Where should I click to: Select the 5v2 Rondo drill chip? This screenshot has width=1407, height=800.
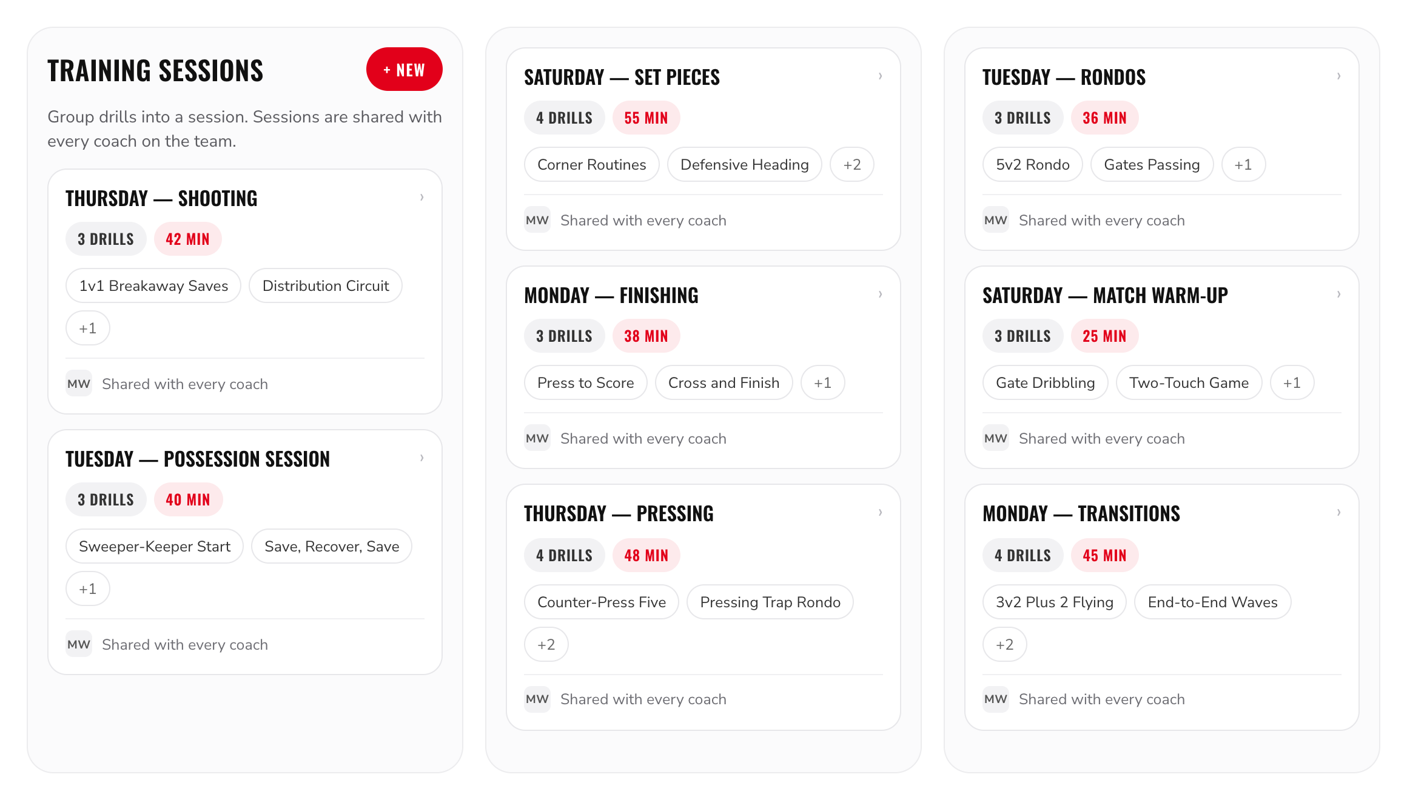click(1033, 164)
